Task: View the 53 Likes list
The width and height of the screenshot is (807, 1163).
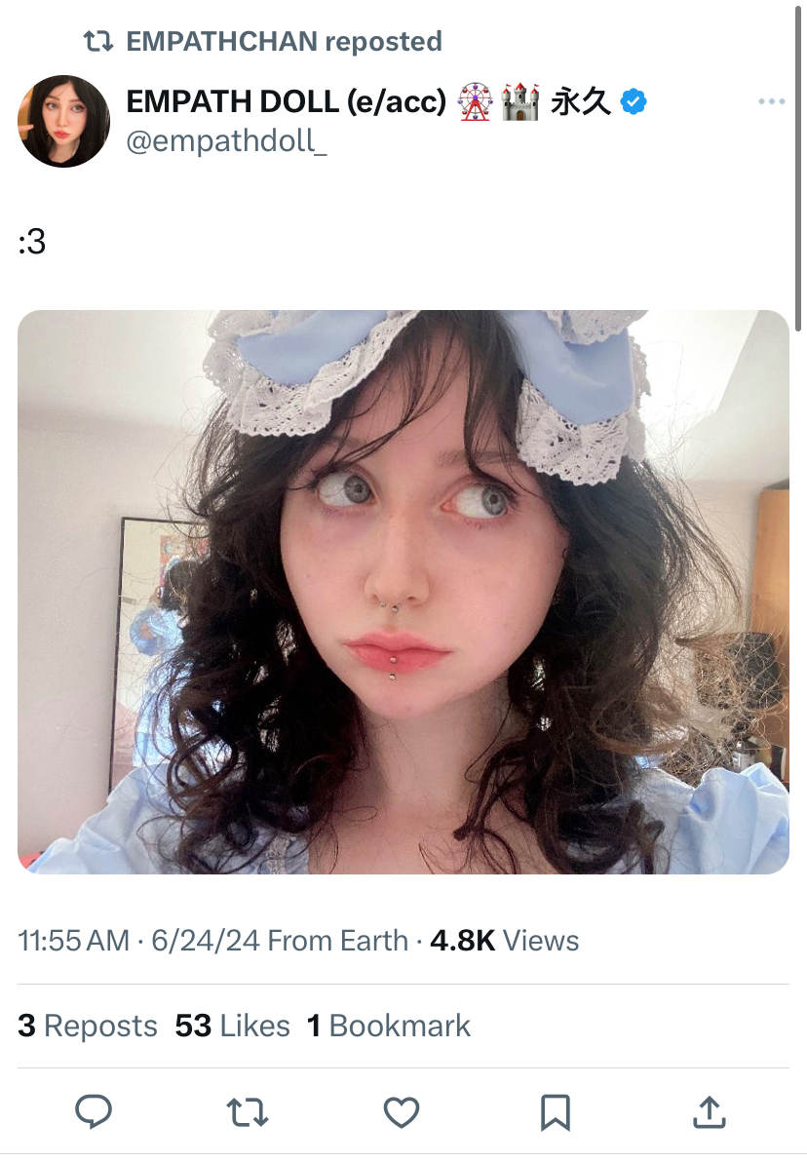Action: [x=232, y=1026]
